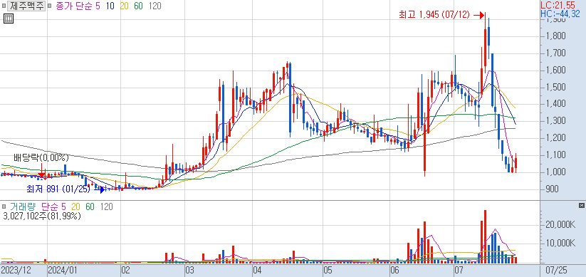Screen dimensions: 586x277
Task: Click the 03 month axis label
Action: (x=190, y=270)
